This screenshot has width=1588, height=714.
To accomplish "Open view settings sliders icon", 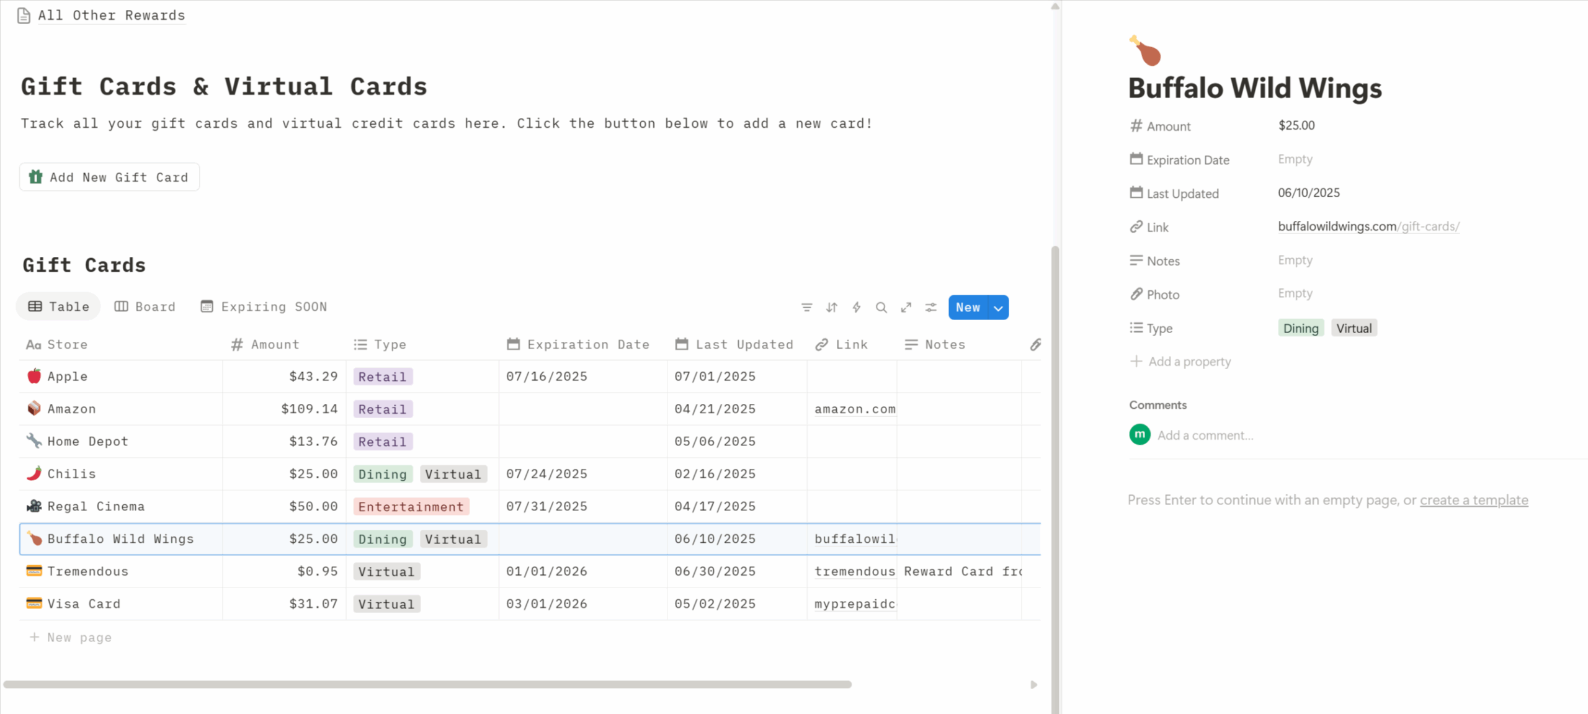I will [x=930, y=307].
